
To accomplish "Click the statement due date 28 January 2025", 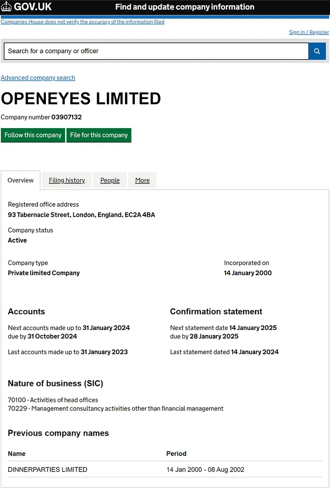I will pos(214,336).
